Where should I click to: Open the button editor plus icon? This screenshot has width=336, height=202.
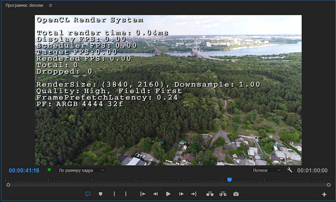pos(324,194)
